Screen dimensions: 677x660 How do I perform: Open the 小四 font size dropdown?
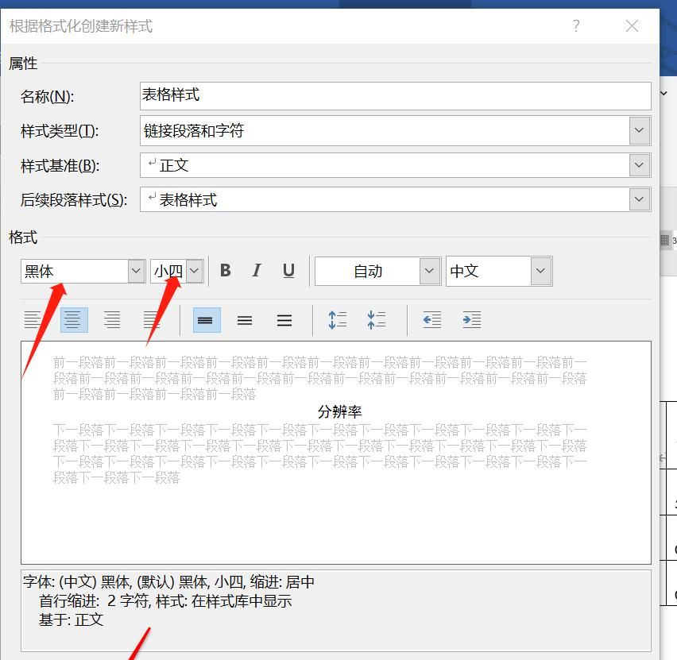pyautogui.click(x=195, y=271)
